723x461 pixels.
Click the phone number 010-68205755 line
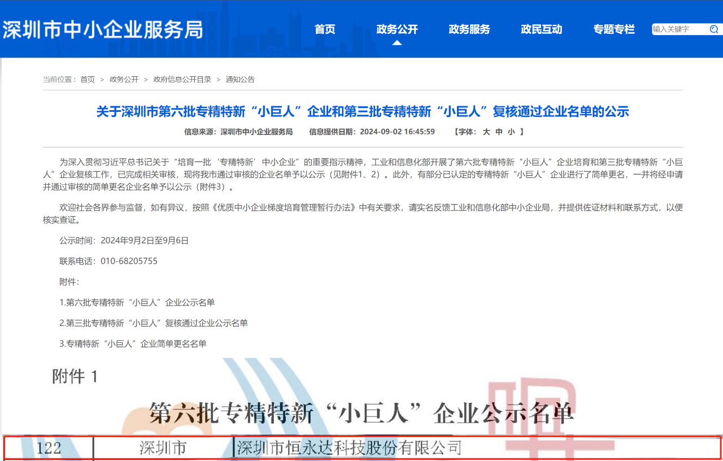[108, 261]
